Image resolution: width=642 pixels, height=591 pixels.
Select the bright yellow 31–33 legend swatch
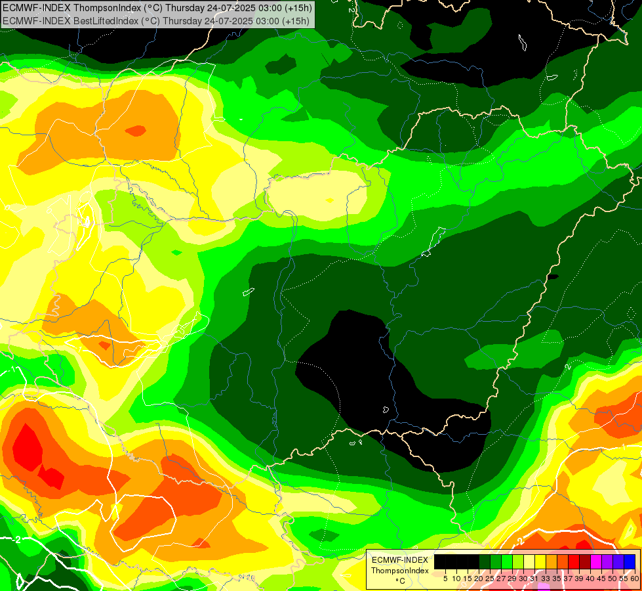tap(540, 561)
